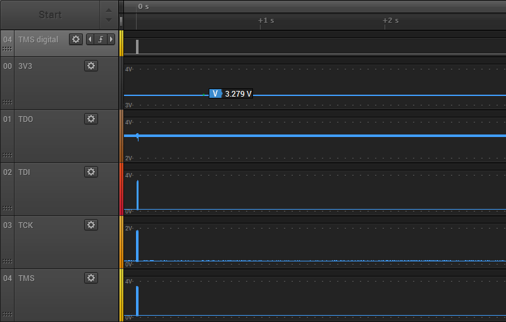This screenshot has height=322, width=506.
Task: Click the Start capture button
Action: tap(50, 15)
